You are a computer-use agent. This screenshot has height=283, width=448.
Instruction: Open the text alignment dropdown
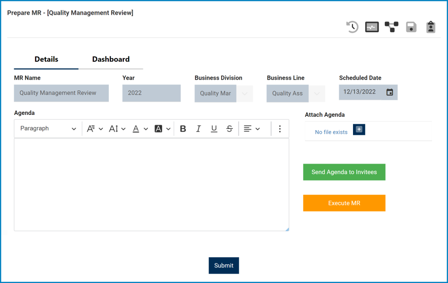coord(251,128)
